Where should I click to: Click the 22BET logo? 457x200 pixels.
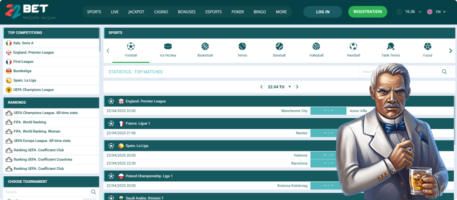tap(31, 12)
